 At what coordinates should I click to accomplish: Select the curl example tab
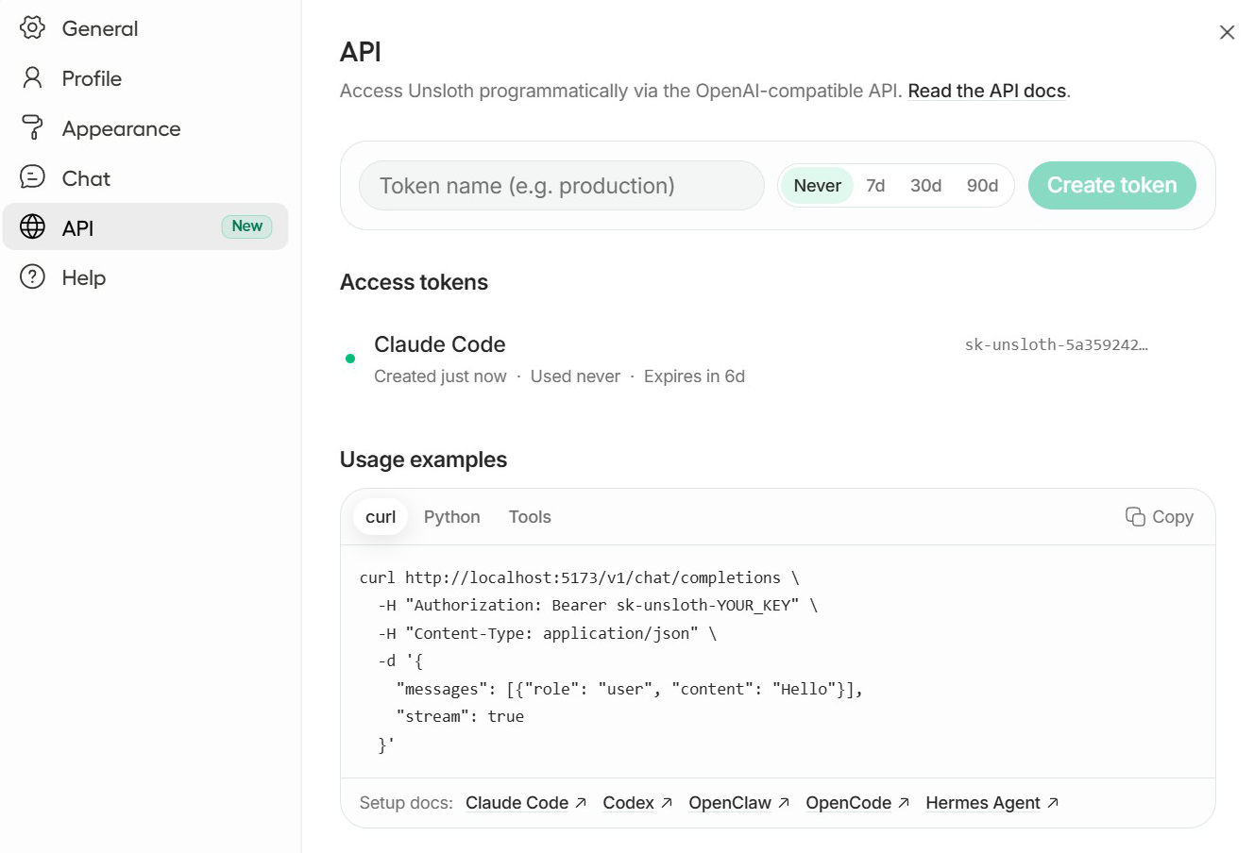pyautogui.click(x=381, y=517)
